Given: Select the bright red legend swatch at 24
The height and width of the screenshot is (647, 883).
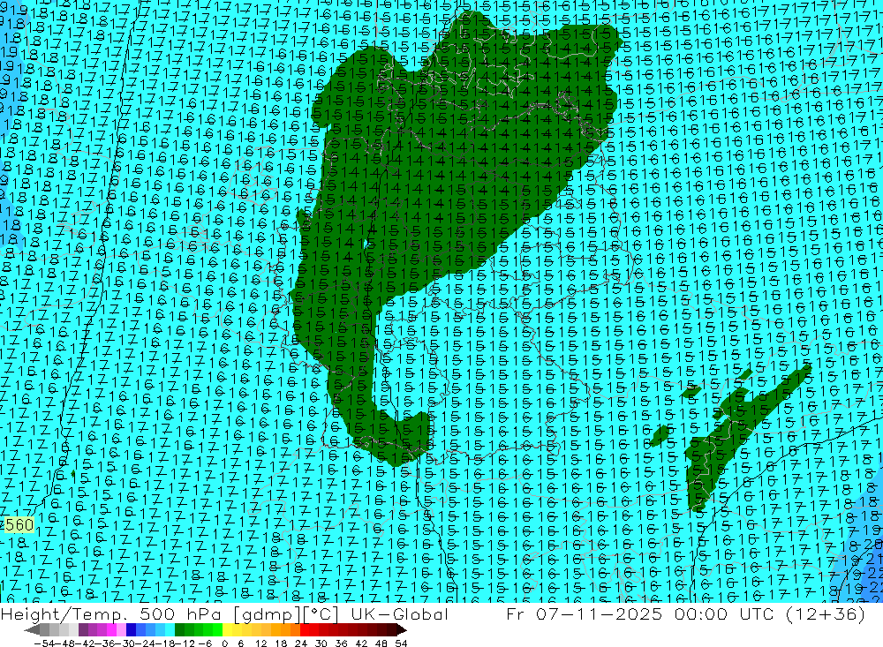Looking at the screenshot, I should click(x=305, y=630).
